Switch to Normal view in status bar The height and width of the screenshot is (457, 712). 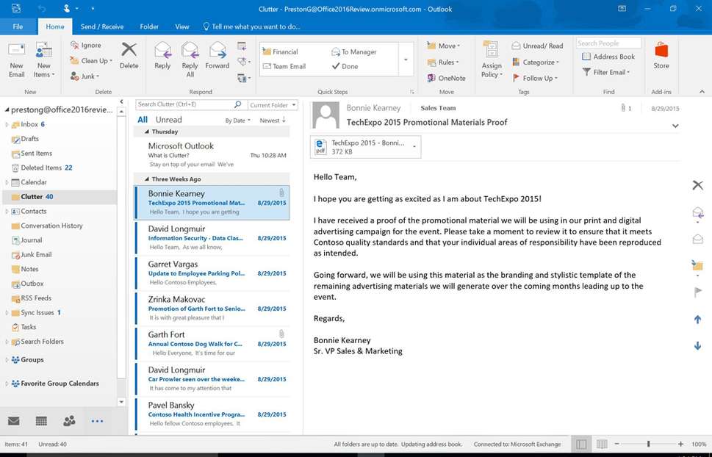[x=580, y=444]
